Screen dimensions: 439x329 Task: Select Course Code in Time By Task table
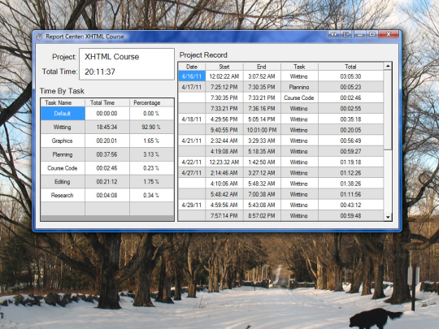click(63, 168)
